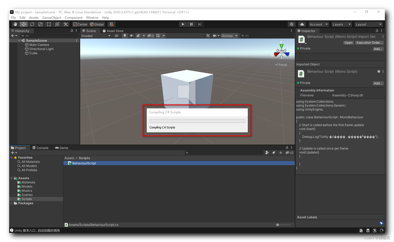
Task: Click the Execution Order button
Action: point(369,42)
